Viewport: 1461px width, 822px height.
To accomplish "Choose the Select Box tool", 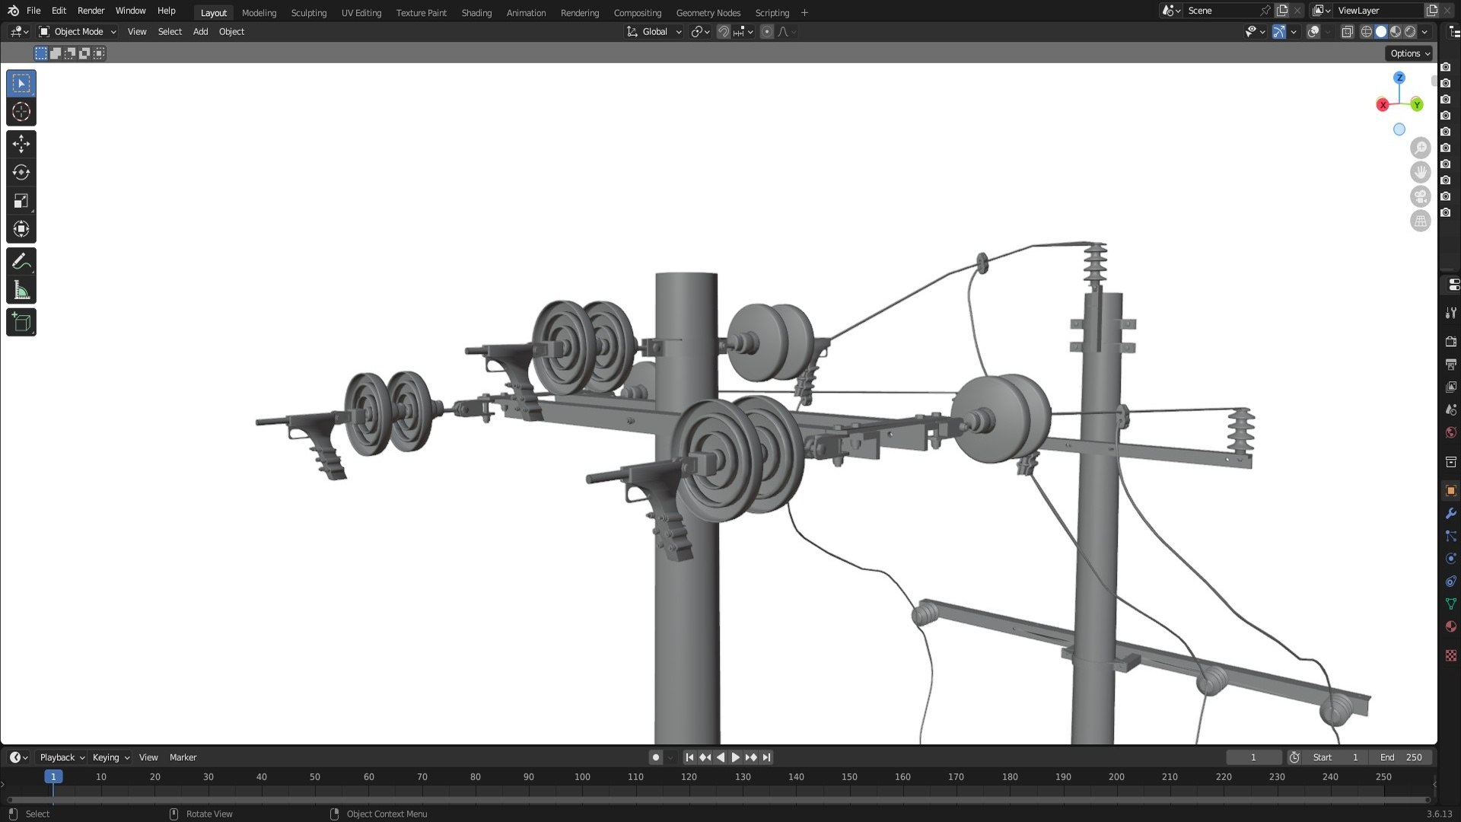I will pyautogui.click(x=21, y=84).
